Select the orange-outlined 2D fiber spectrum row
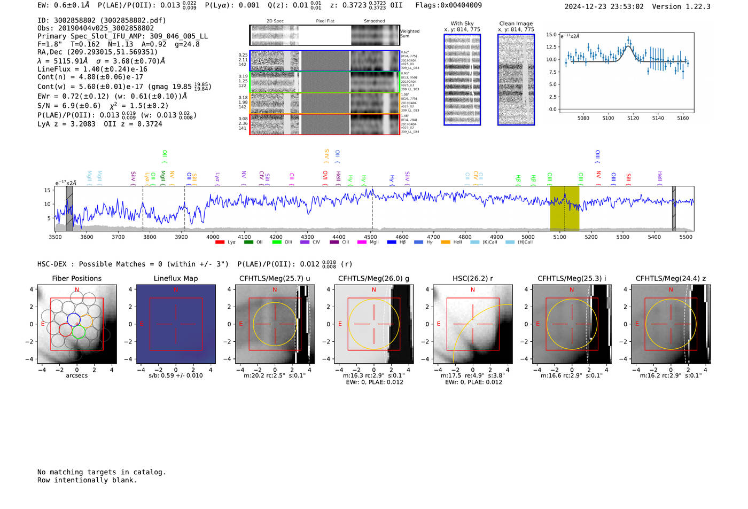 [324, 103]
